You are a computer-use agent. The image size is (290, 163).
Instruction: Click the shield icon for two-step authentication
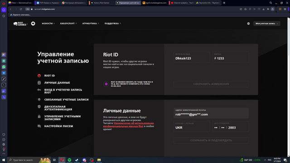[x=39, y=107]
